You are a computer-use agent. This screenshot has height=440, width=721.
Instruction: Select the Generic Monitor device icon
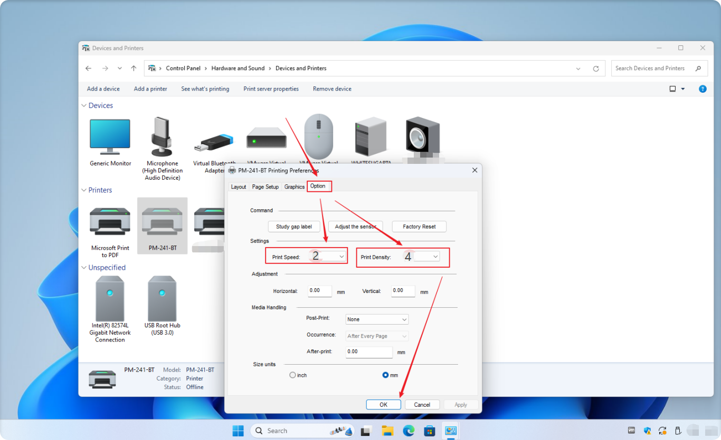pos(110,136)
